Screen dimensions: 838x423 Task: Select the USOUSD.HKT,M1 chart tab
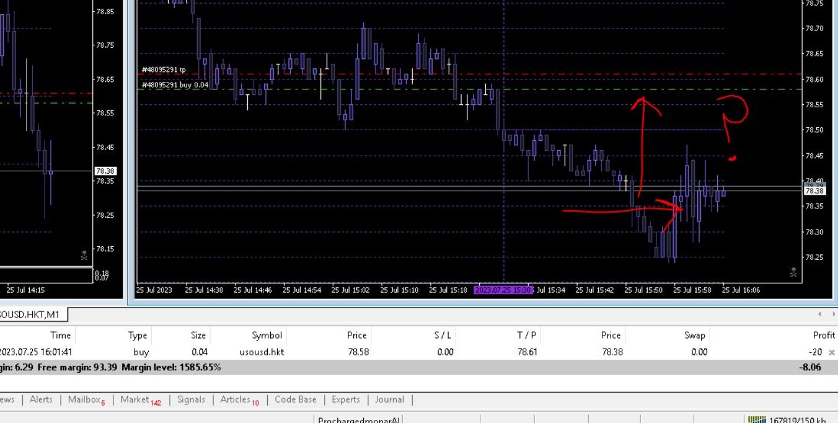pyautogui.click(x=31, y=314)
